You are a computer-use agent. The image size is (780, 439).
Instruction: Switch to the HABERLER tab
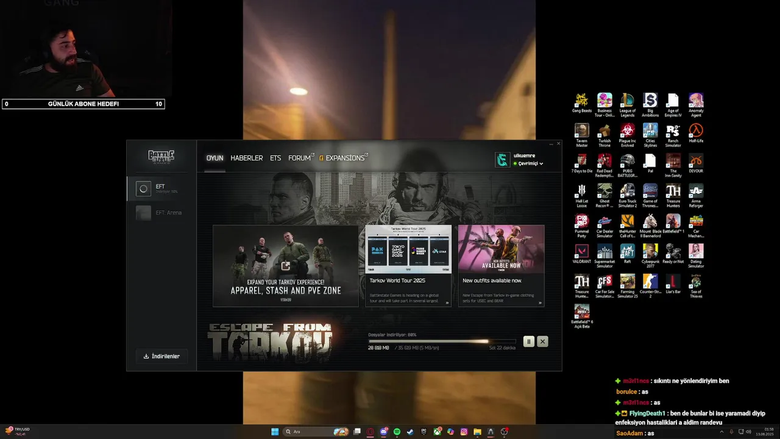(246, 158)
